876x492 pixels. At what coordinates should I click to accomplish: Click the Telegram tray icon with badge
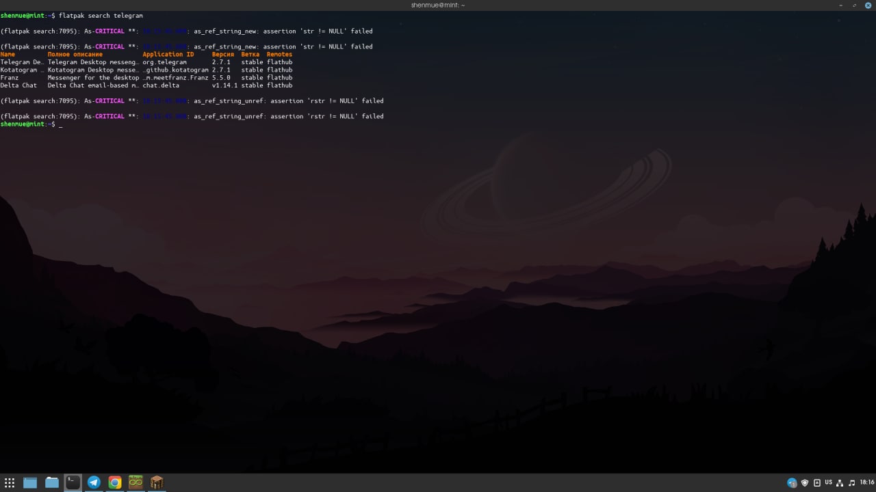pyautogui.click(x=793, y=482)
